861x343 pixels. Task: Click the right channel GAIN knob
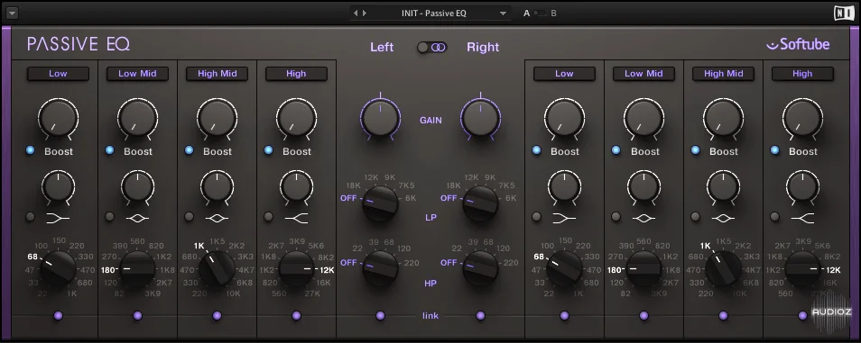click(480, 117)
